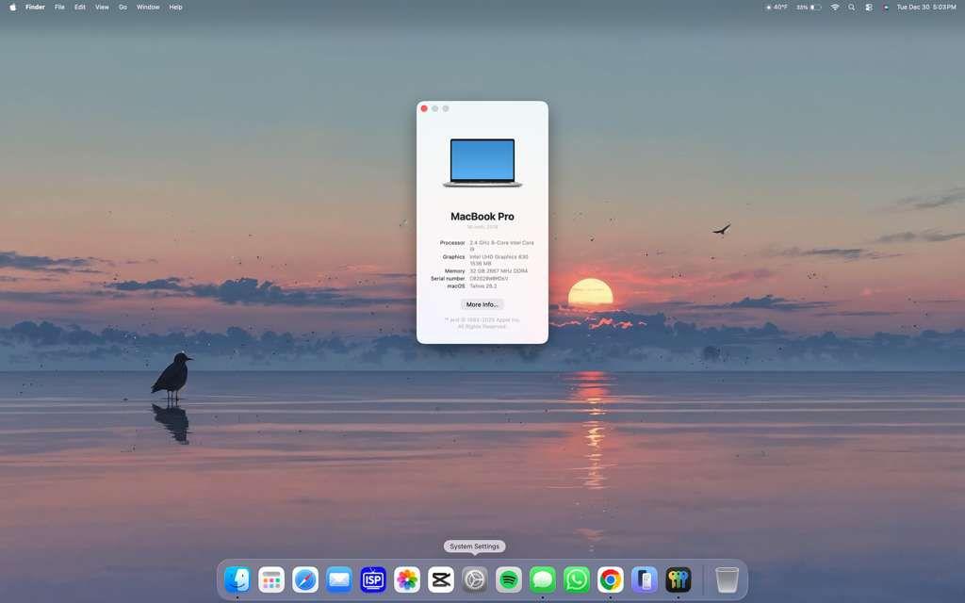Open WhatsApp in the Dock
The height and width of the screenshot is (603, 965).
pos(577,579)
